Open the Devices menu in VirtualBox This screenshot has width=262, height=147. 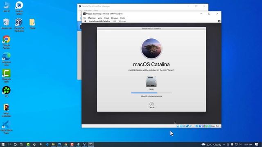tap(115, 18)
